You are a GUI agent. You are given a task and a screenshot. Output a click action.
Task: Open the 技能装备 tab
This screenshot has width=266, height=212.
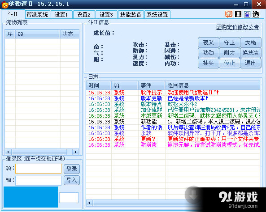(x=131, y=15)
